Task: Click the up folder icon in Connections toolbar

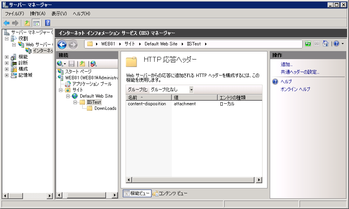Action: (x=82, y=64)
